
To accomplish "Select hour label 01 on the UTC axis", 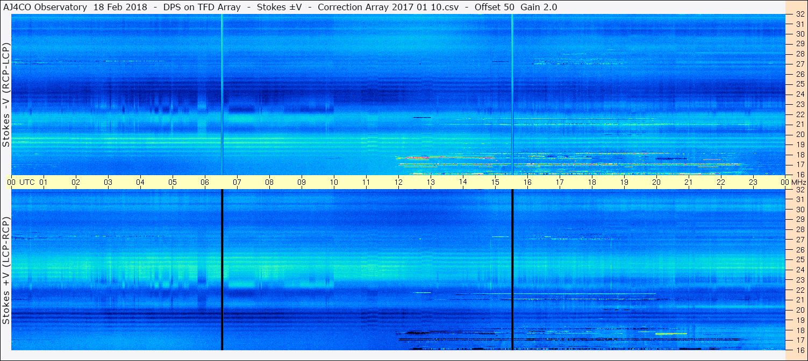I will (x=44, y=182).
